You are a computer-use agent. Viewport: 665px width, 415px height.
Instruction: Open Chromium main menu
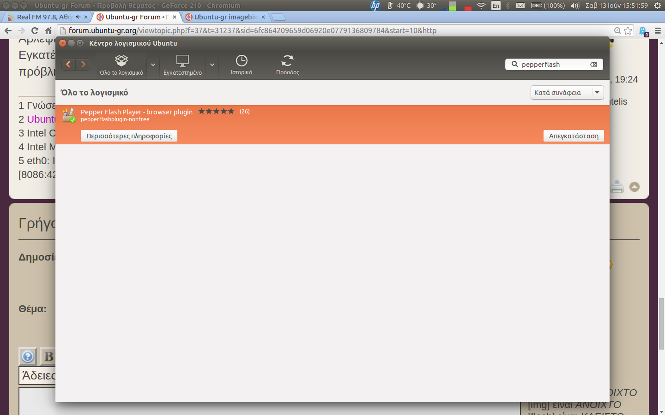[x=658, y=30]
